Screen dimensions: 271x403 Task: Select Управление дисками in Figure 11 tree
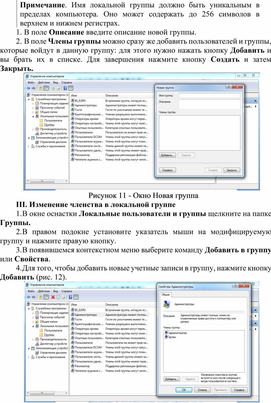[x=53, y=142]
